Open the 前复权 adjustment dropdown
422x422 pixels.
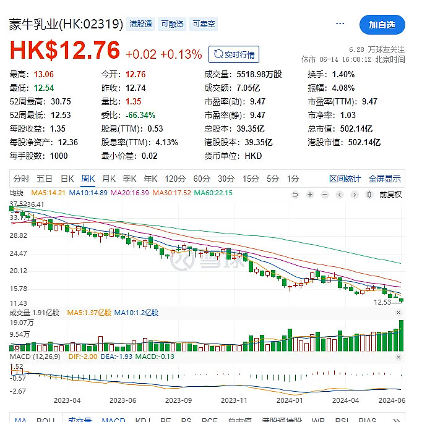point(390,194)
